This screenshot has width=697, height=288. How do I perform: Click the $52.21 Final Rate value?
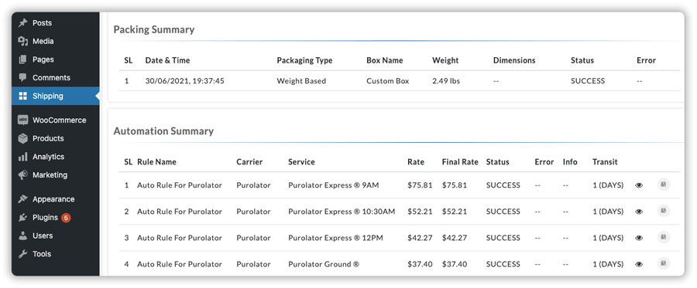455,212
